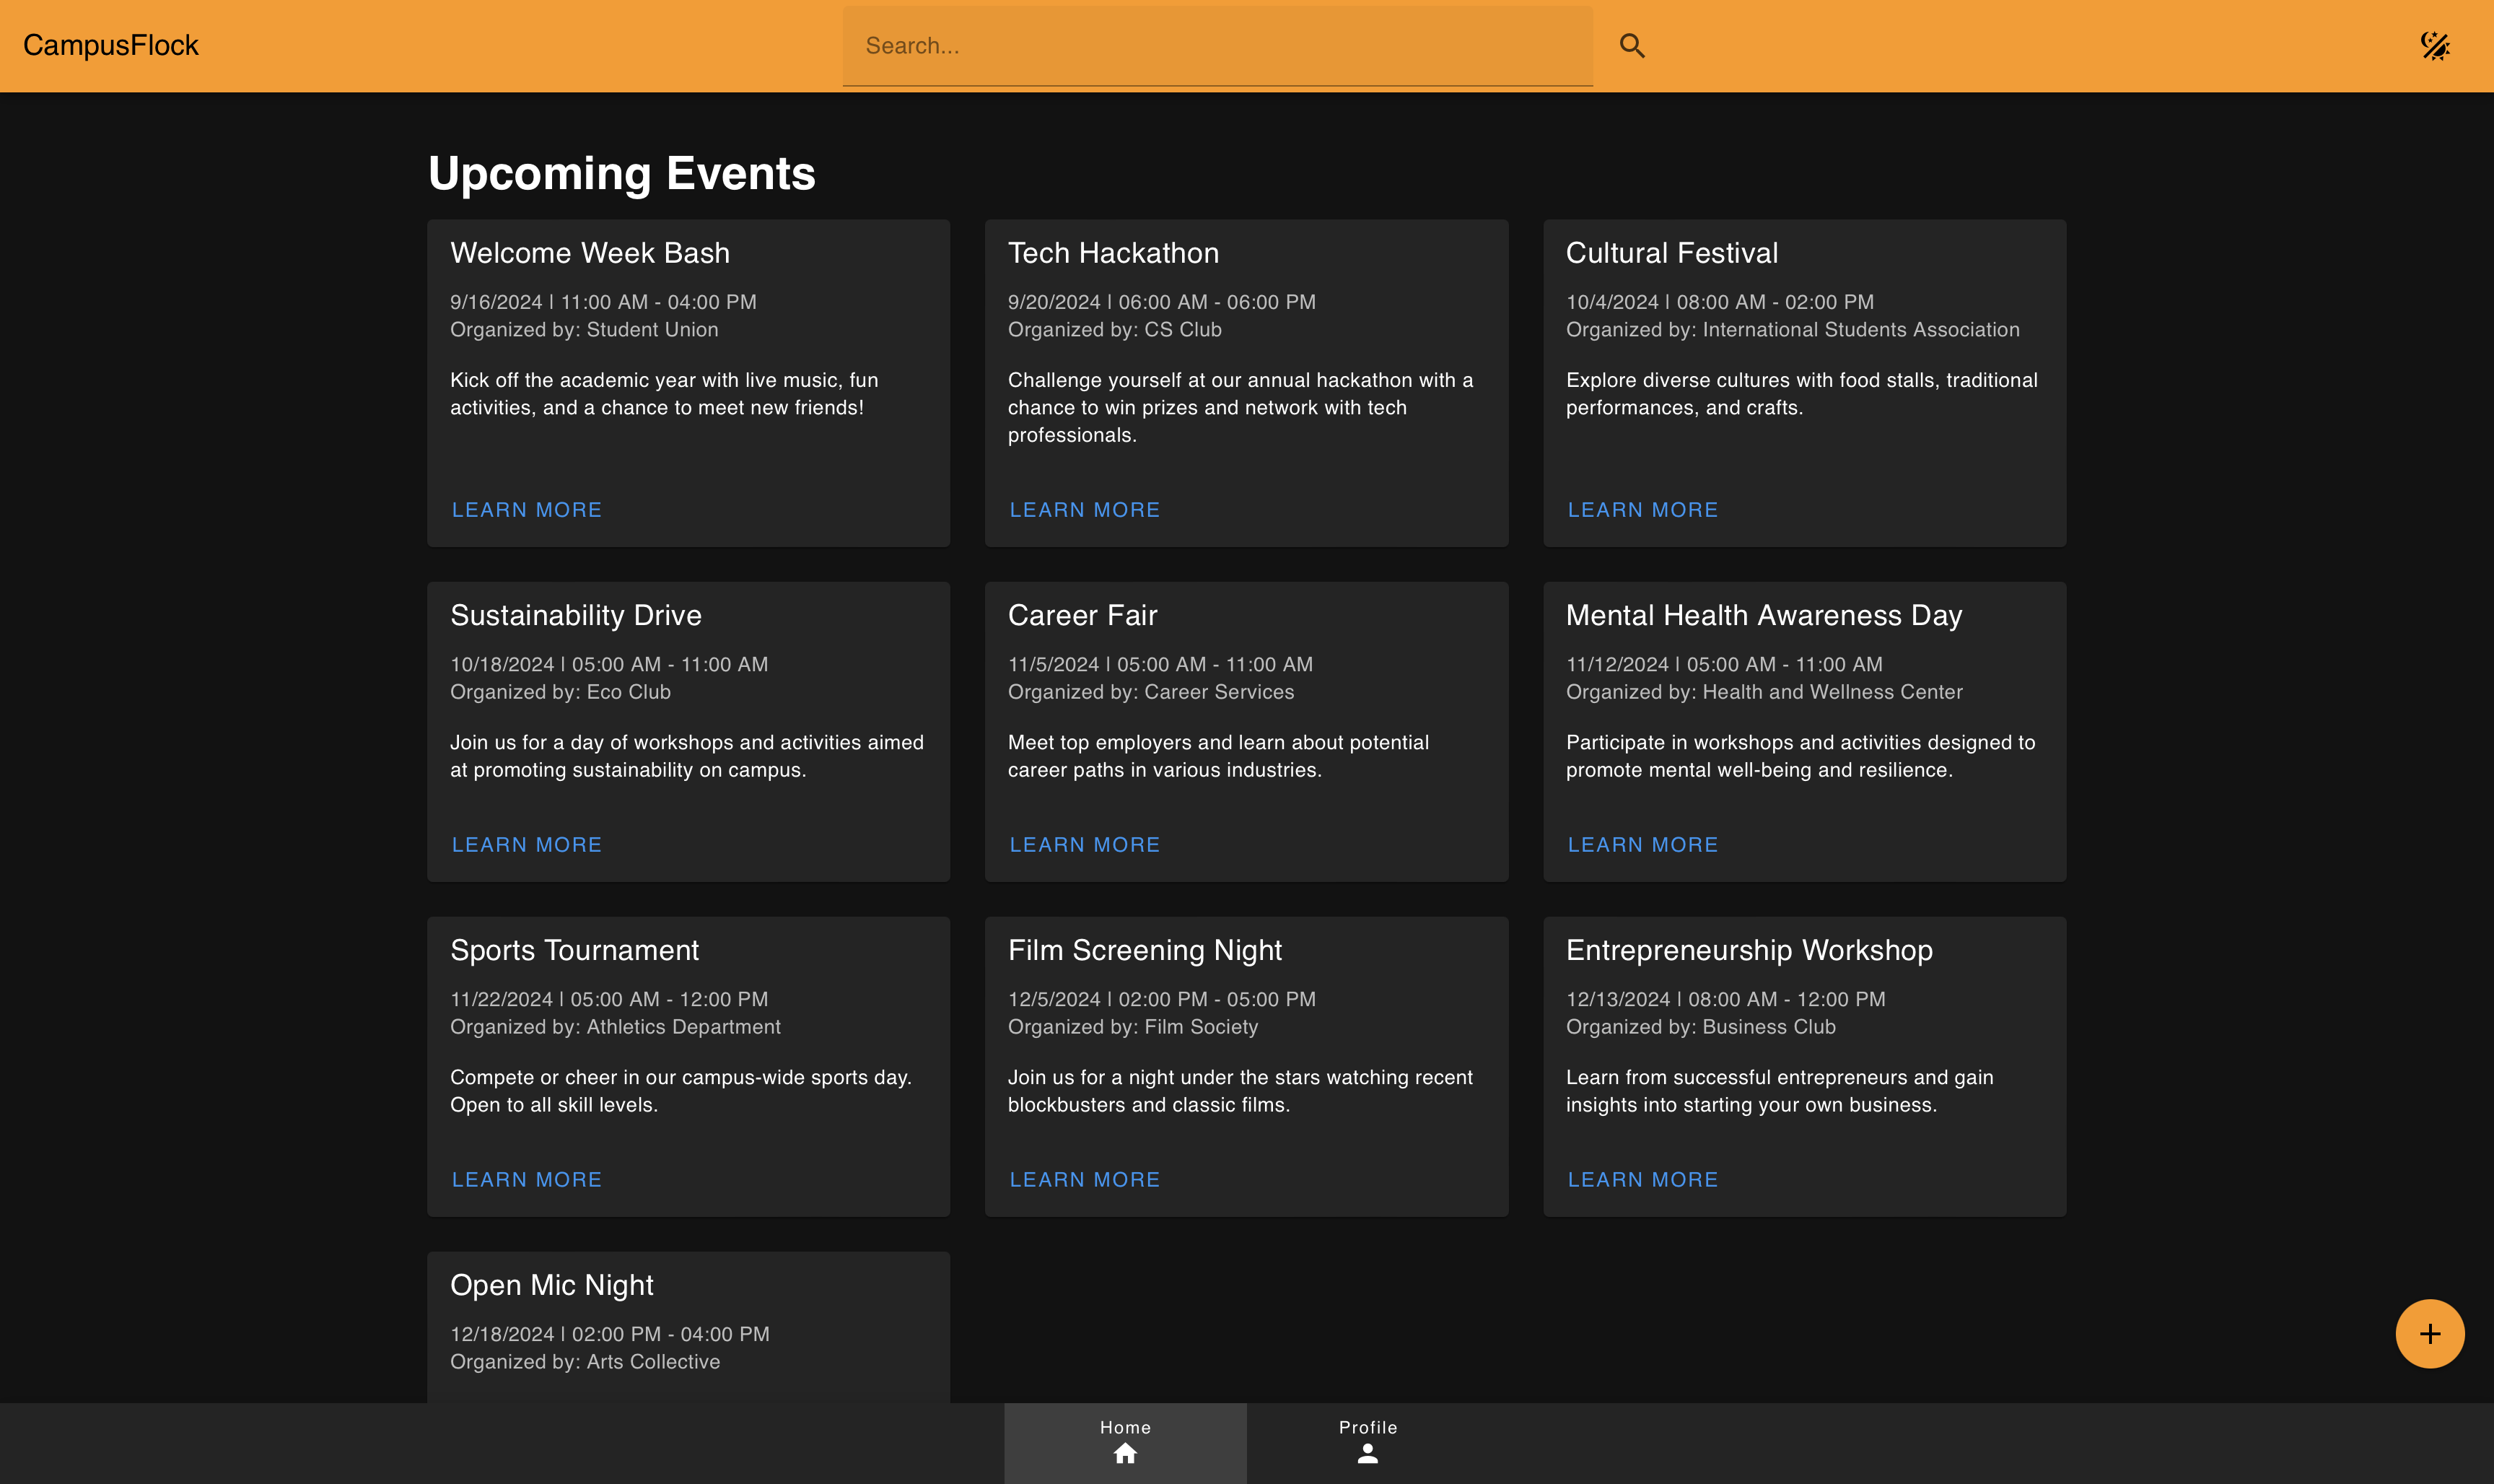The height and width of the screenshot is (1484, 2494).
Task: Open Learn More for Entrepreneurship Workshop
Action: [x=1641, y=1180]
